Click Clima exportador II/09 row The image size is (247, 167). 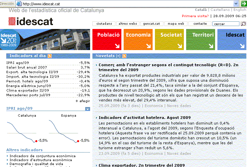(48, 90)
